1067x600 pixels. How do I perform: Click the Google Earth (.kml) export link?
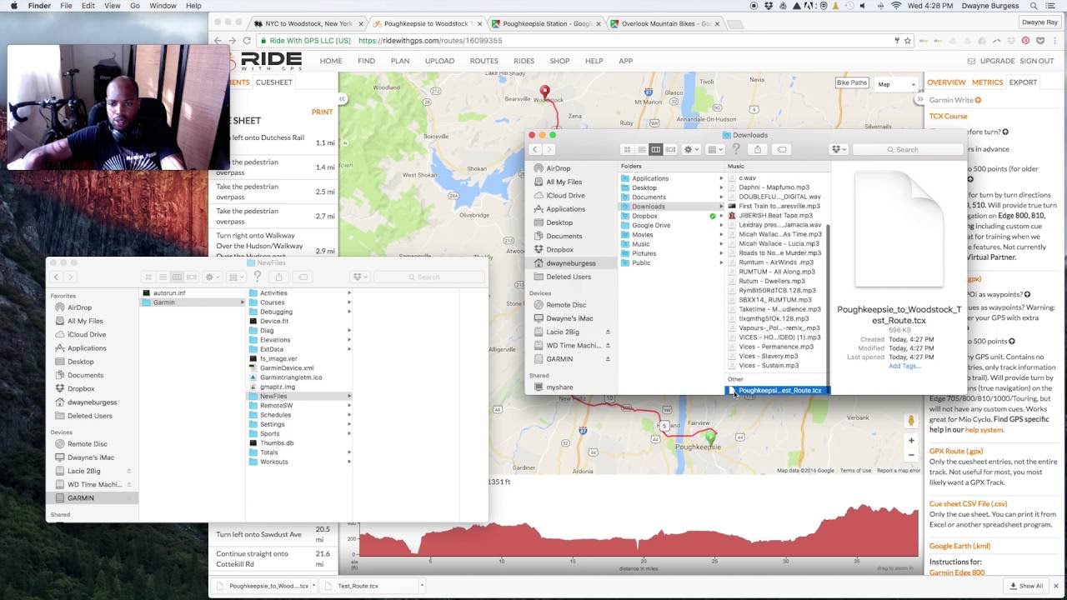tap(959, 546)
